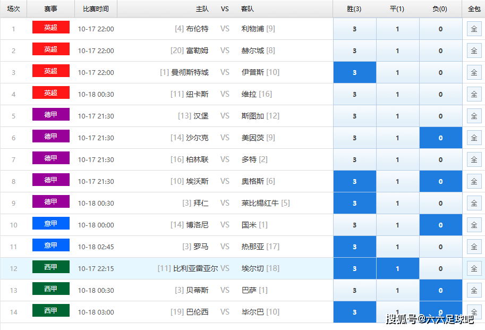The height and width of the screenshot is (330, 485).
Task: Click 全 button for match 8 埃沃斯
Action: coord(474,182)
